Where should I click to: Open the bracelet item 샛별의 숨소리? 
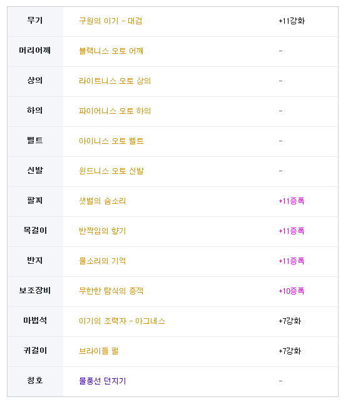pyautogui.click(x=103, y=201)
